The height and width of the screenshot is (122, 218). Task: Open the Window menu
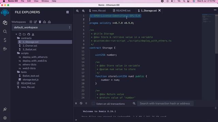(45, 1)
